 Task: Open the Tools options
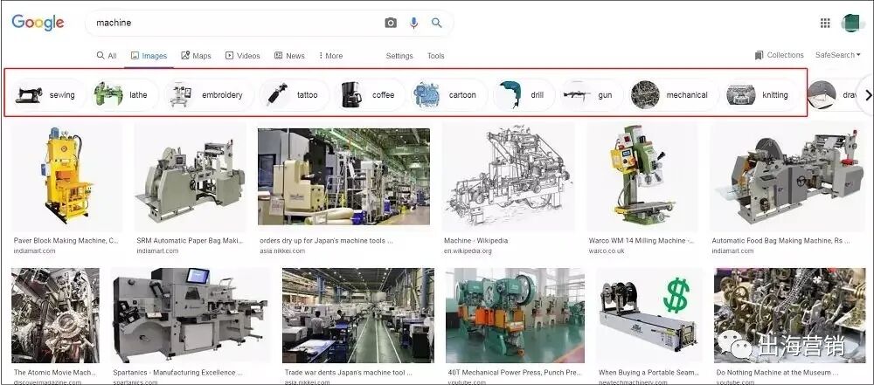coord(436,56)
